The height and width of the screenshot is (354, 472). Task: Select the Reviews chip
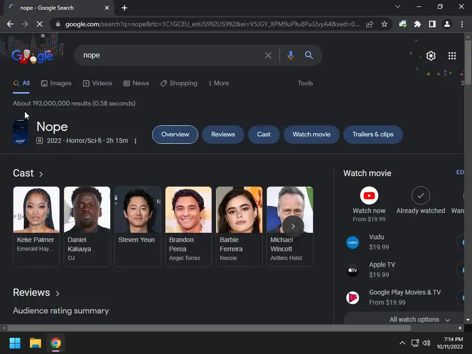(223, 134)
